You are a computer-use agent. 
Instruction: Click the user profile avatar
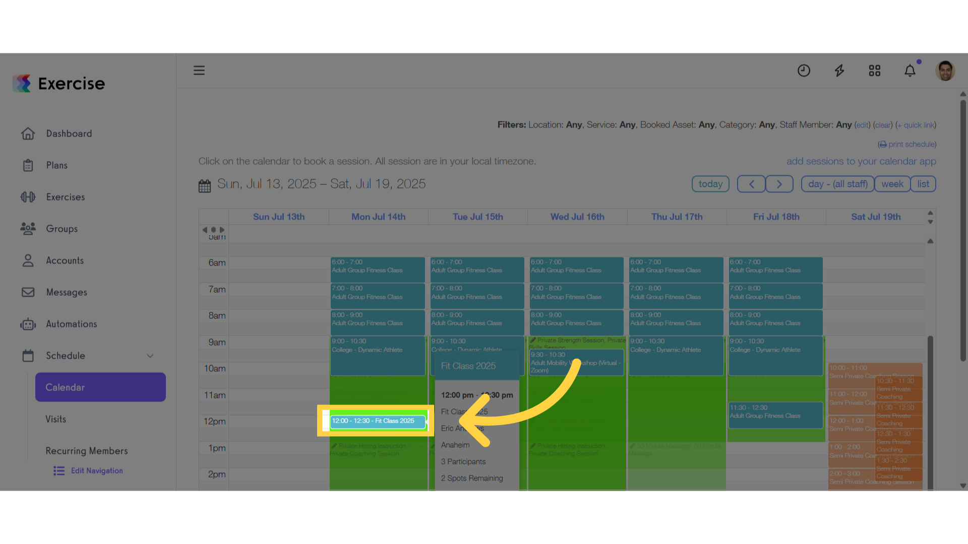(945, 71)
